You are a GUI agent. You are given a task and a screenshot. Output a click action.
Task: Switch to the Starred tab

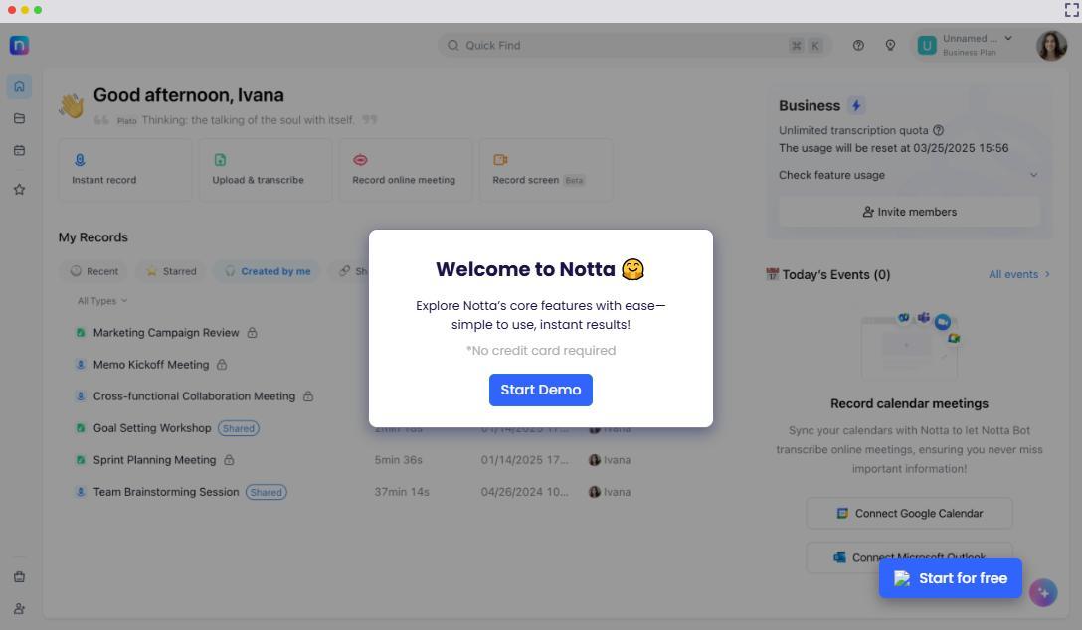pos(171,271)
